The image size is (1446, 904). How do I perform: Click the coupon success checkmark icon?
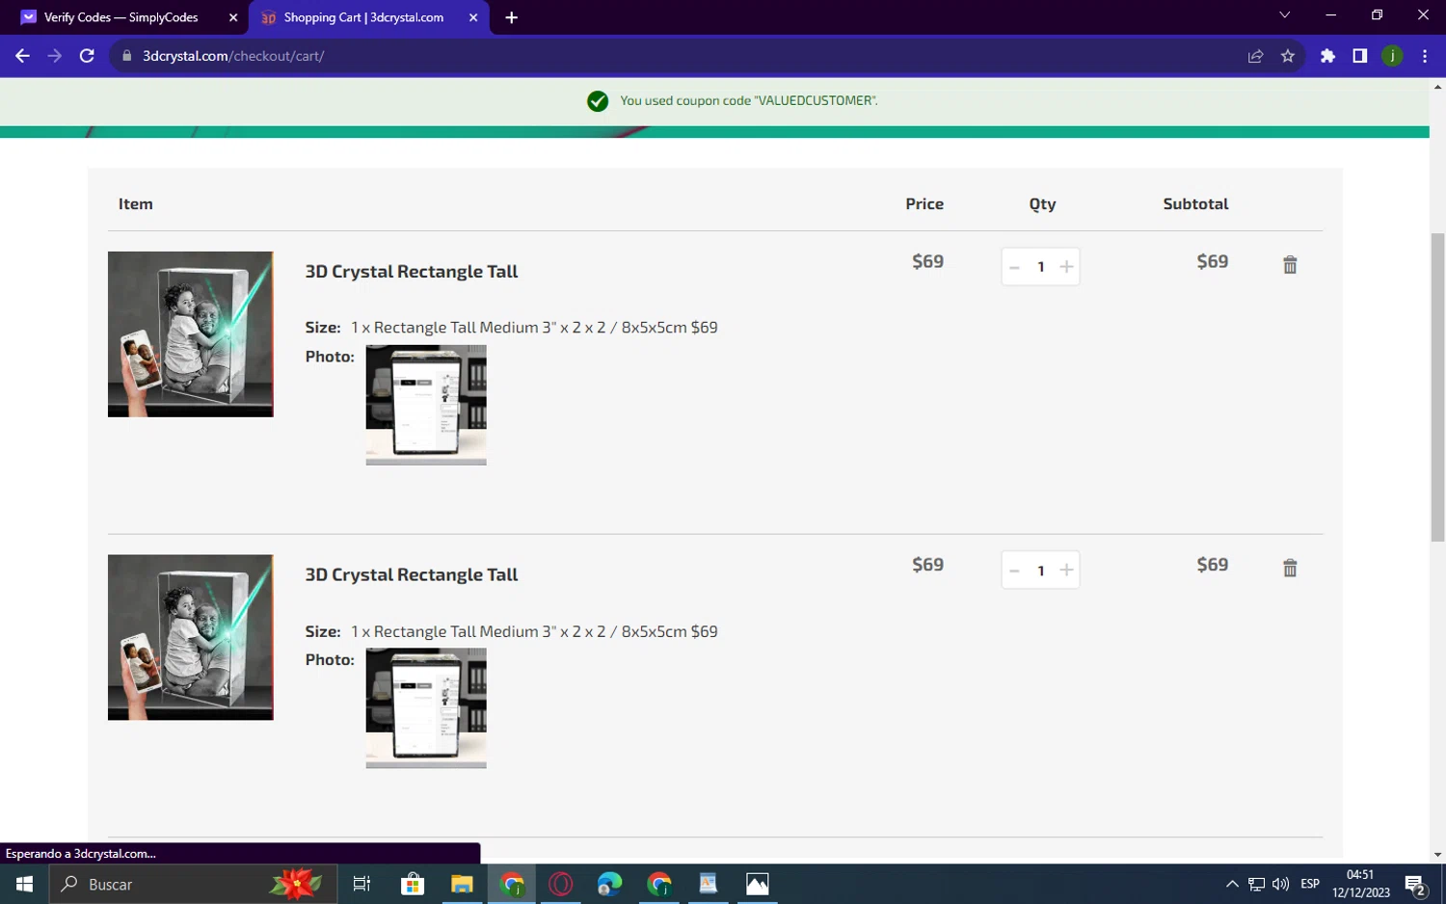point(598,101)
